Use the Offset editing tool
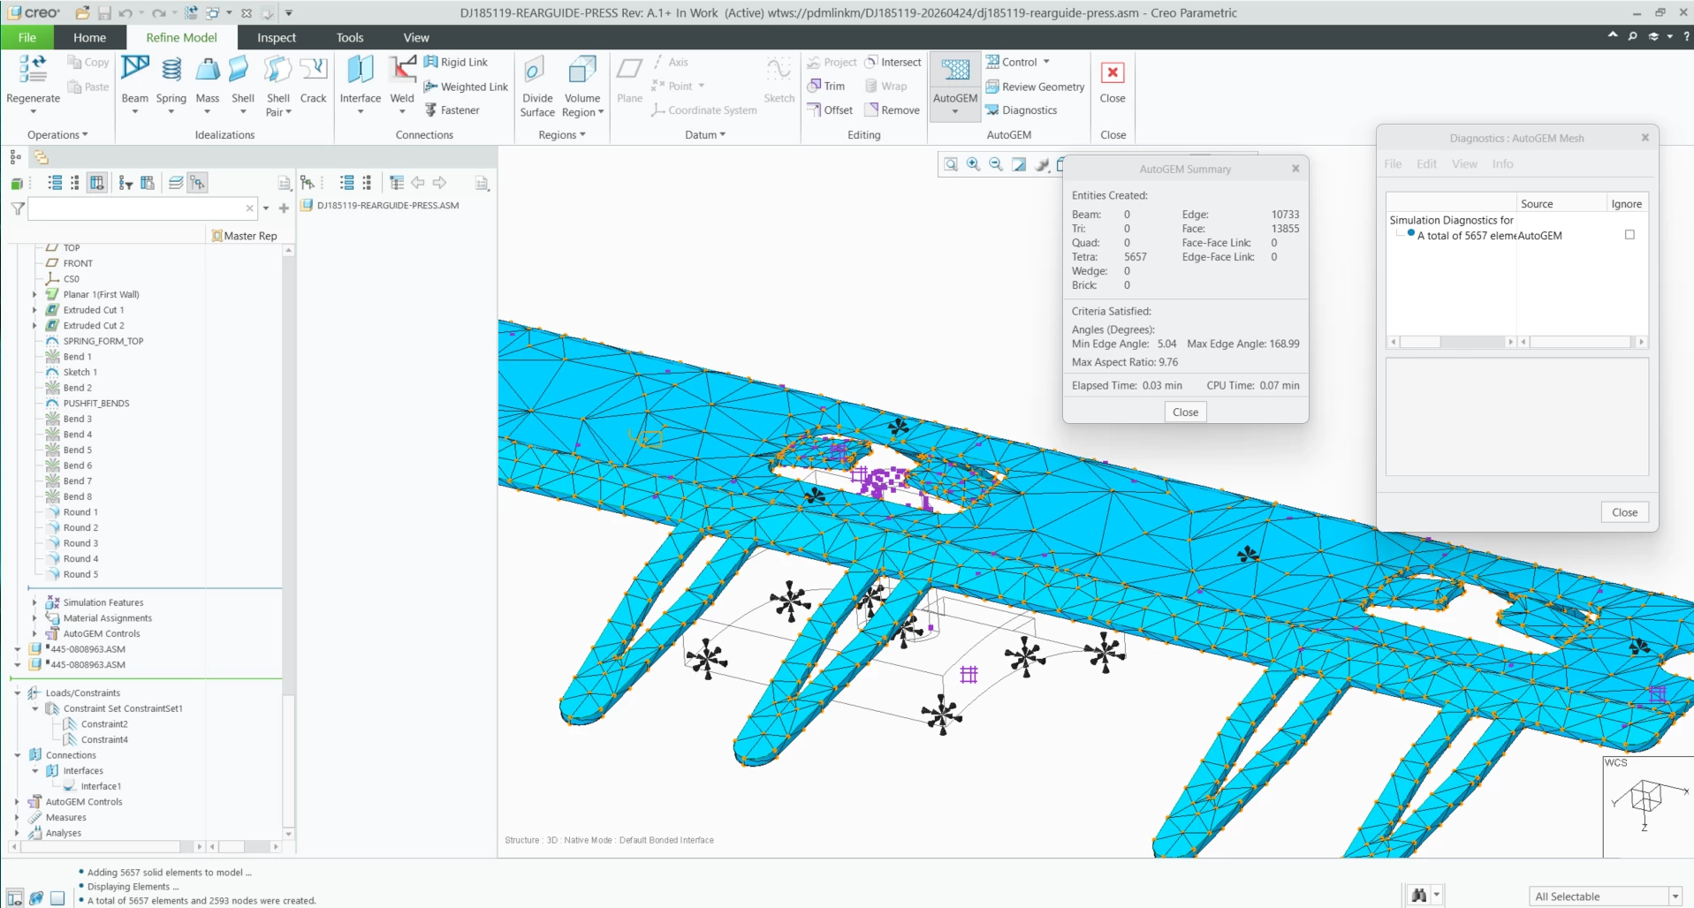 830,110
